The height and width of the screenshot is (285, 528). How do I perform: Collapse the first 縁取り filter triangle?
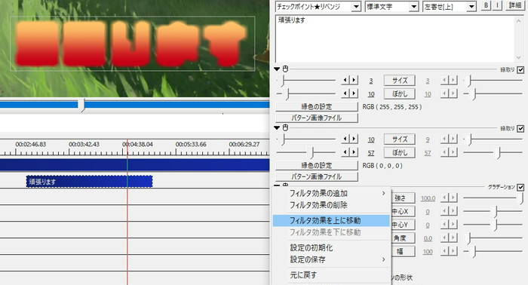tap(277, 69)
